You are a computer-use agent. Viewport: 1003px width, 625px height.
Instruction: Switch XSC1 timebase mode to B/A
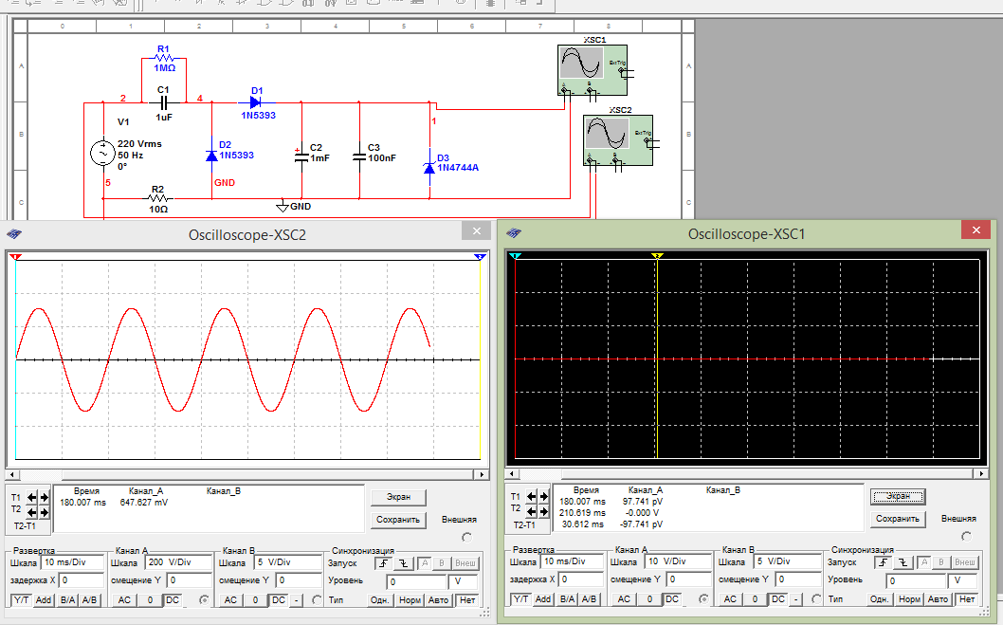[x=566, y=599]
